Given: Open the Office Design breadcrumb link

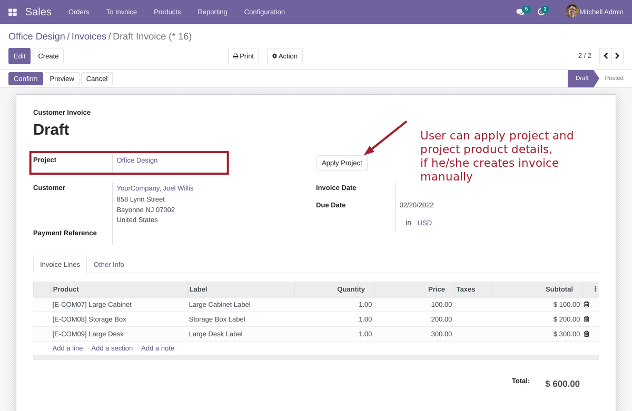Looking at the screenshot, I should click(36, 36).
